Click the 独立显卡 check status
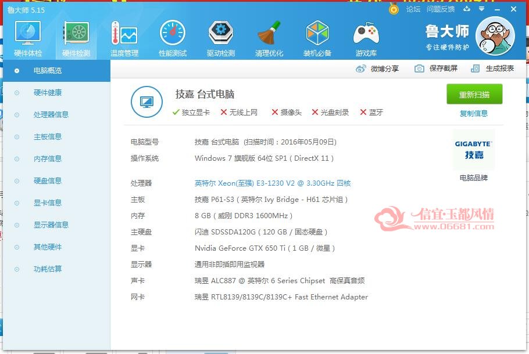This screenshot has width=529, height=354. click(x=191, y=113)
